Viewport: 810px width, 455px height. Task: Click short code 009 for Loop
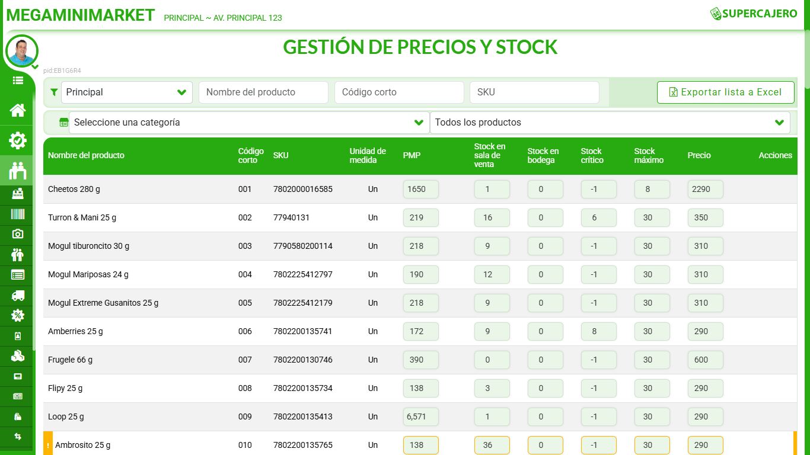click(x=245, y=416)
